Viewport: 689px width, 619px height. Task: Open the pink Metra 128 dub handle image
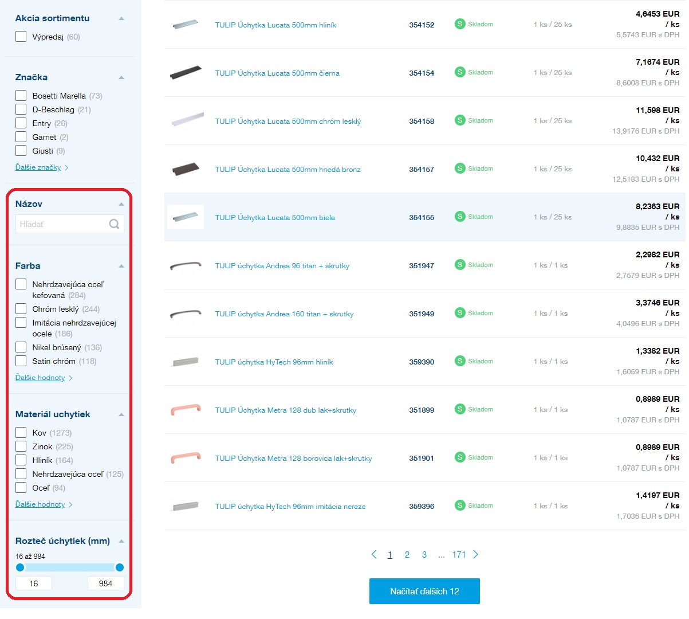tap(186, 409)
